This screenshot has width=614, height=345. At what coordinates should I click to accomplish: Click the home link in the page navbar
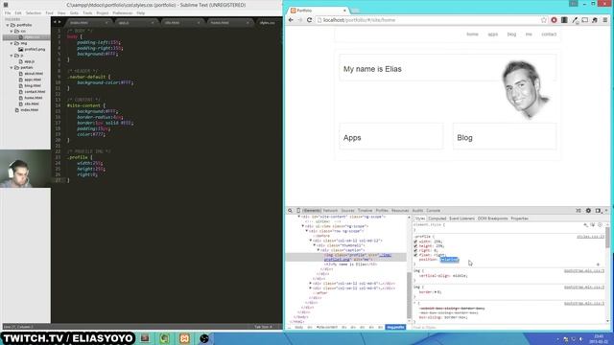coord(472,34)
